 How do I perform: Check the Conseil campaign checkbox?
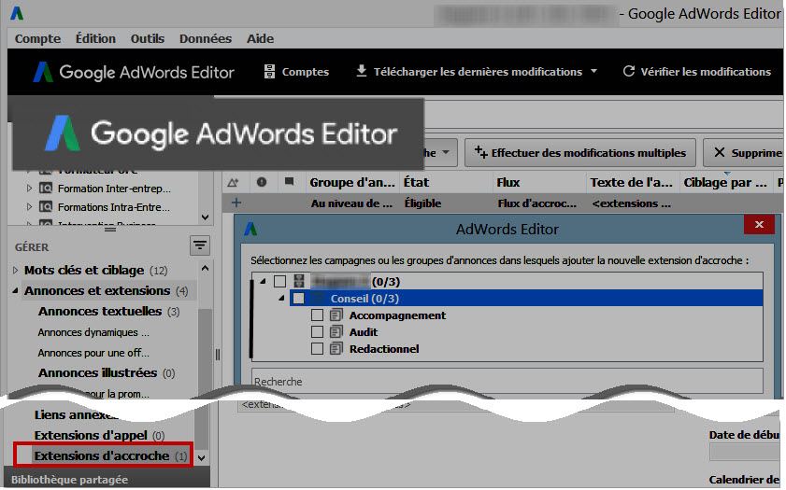298,299
